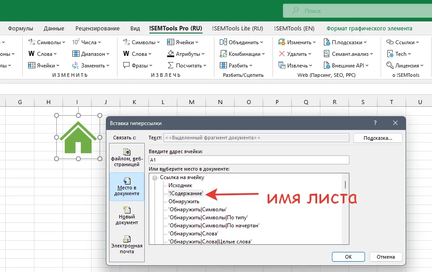Image resolution: width=432 pixels, height=272 pixels.
Task: Open the Рецензирование ribbon tab
Action: 97,29
